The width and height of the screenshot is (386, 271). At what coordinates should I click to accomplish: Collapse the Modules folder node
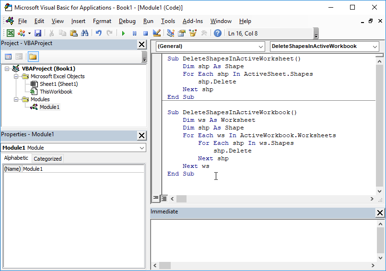click(x=16, y=99)
